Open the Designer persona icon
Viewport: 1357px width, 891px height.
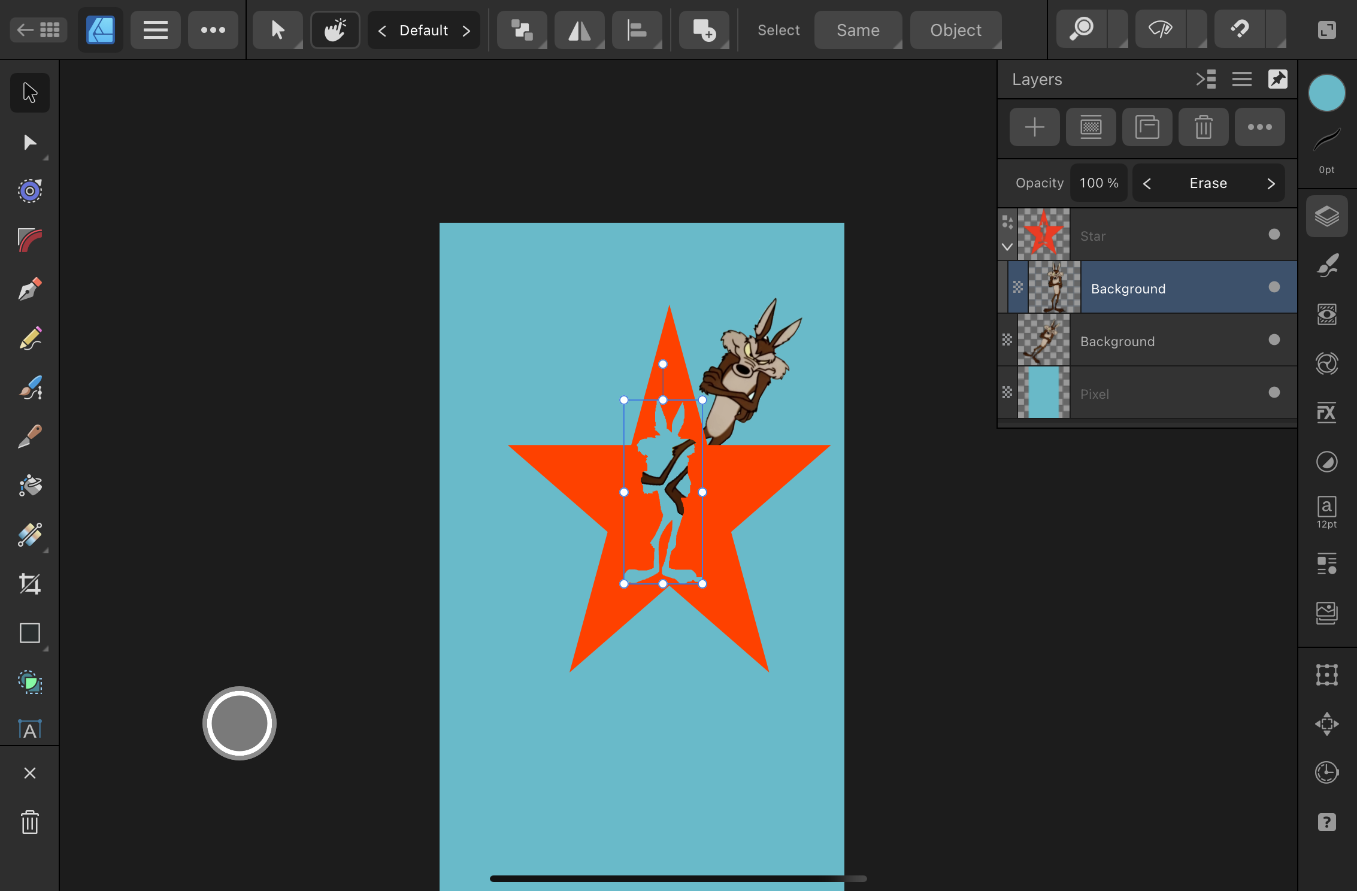pyautogui.click(x=101, y=30)
